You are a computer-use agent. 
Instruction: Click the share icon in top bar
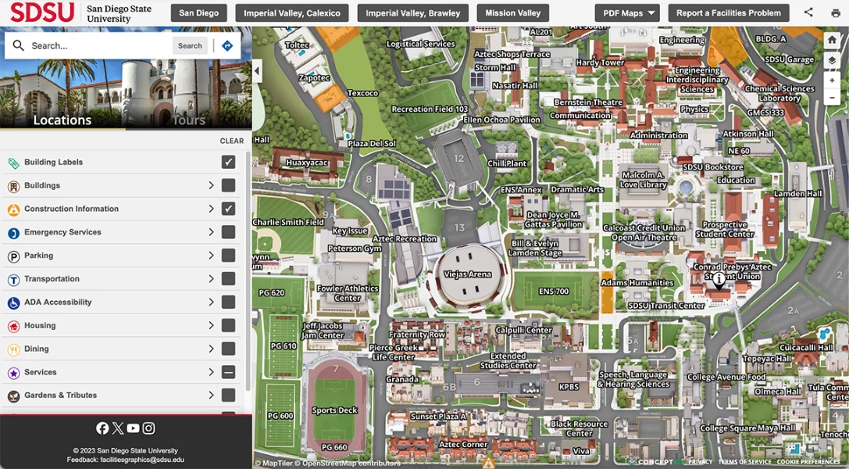pos(808,13)
